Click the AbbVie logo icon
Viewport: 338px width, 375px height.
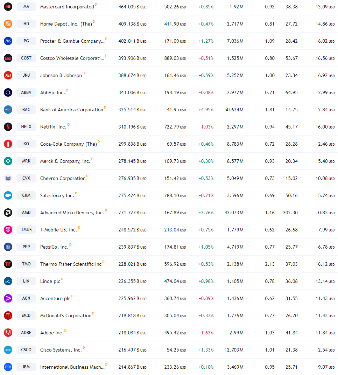click(8, 92)
